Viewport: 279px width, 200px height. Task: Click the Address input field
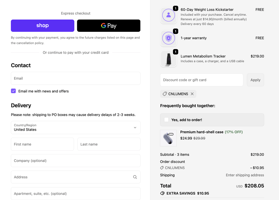(76, 177)
